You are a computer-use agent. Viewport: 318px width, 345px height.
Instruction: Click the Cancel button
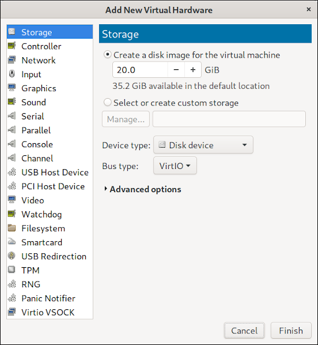[244, 331]
